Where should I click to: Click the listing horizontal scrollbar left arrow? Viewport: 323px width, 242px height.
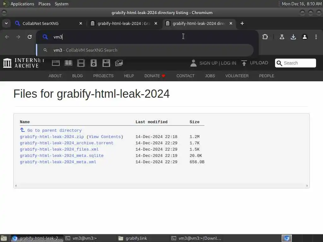16,186
